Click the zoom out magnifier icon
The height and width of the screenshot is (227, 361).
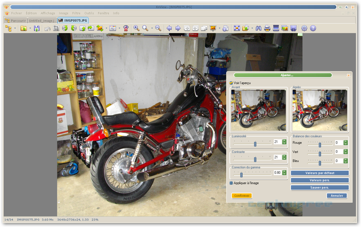click(158, 28)
